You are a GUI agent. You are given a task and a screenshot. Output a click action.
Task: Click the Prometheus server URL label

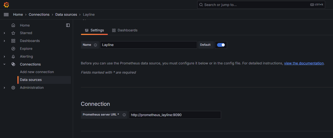coord(101,115)
